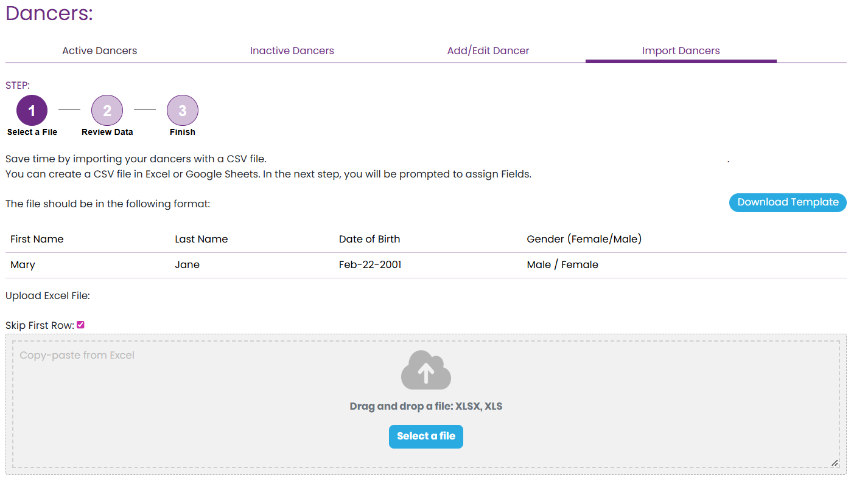Click the Last Name column header
This screenshot has height=482, width=851.
pos(201,239)
